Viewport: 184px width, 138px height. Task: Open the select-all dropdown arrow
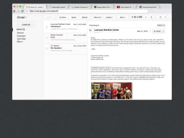[x=50, y=17]
